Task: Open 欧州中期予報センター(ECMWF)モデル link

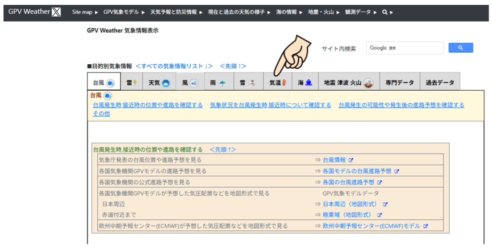Action: click(x=371, y=226)
